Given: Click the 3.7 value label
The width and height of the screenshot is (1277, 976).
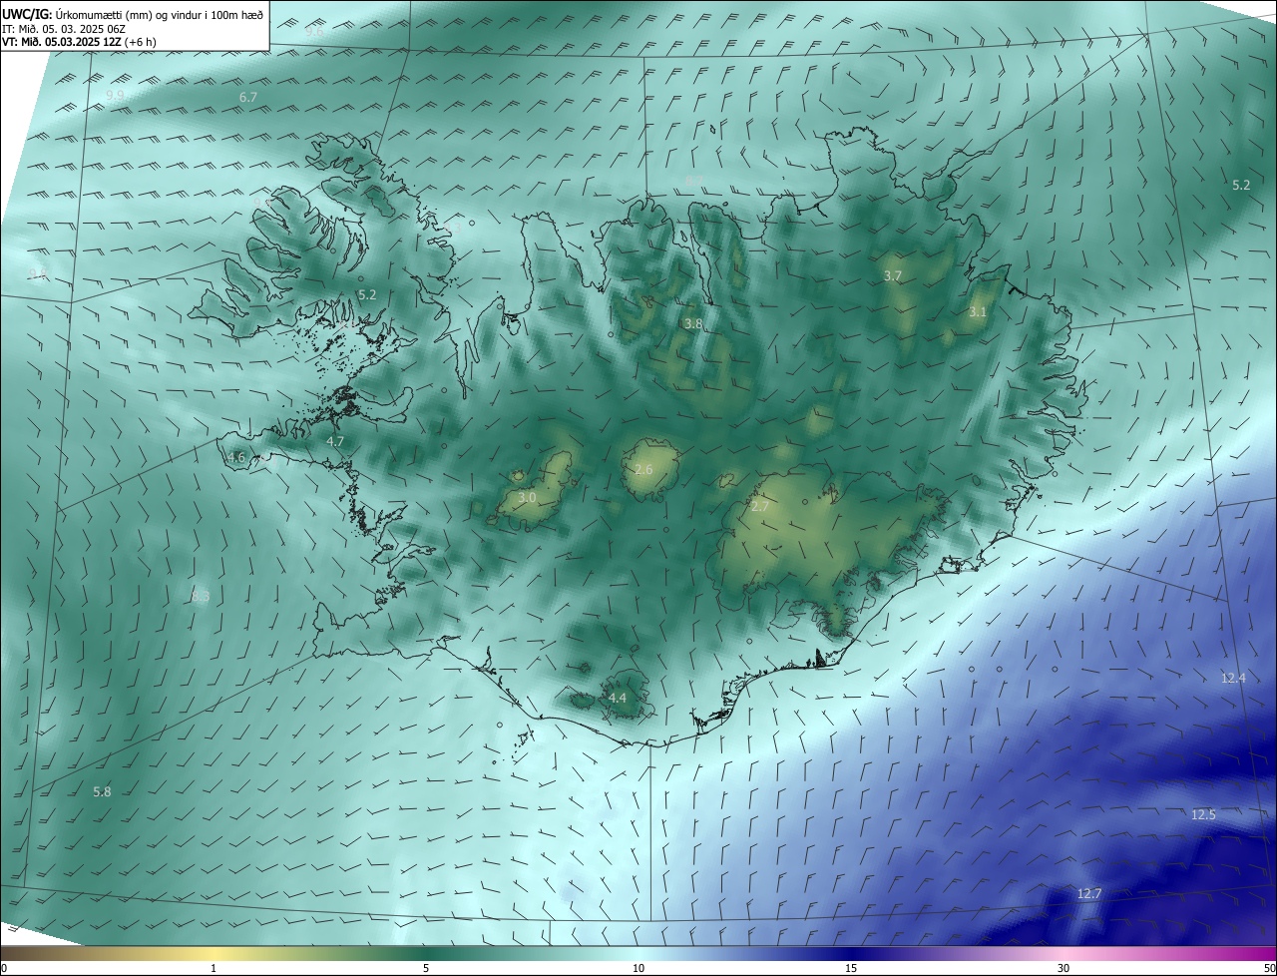Looking at the screenshot, I should point(893,275).
